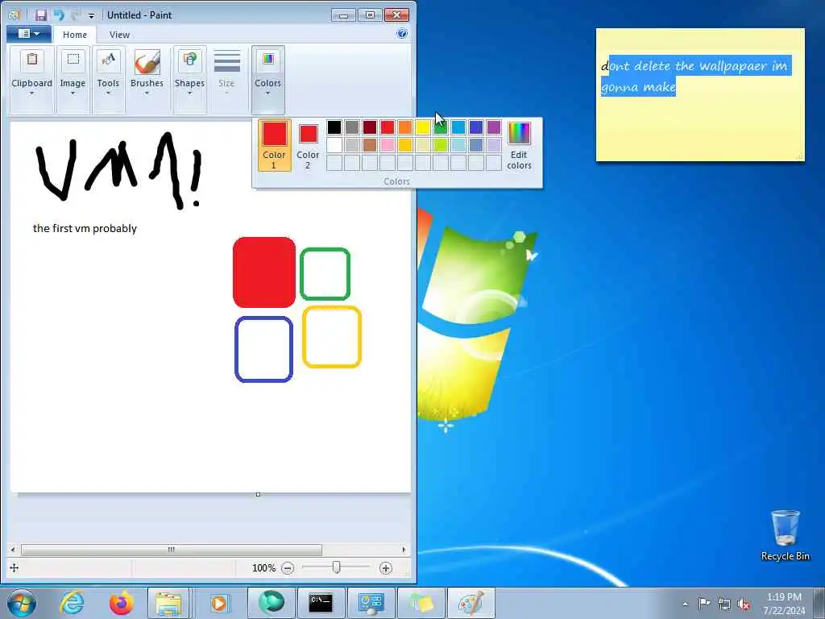Pick the purple swatch in top row
This screenshot has width=825, height=619.
pos(494,127)
